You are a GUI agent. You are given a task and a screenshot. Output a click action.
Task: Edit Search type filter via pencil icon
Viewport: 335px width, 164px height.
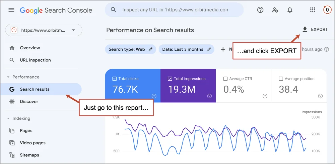(151, 49)
